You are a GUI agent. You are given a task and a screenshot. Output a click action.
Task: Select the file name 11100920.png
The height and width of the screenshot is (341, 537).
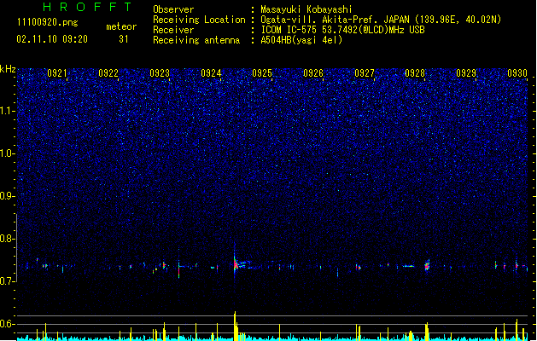tap(48, 23)
